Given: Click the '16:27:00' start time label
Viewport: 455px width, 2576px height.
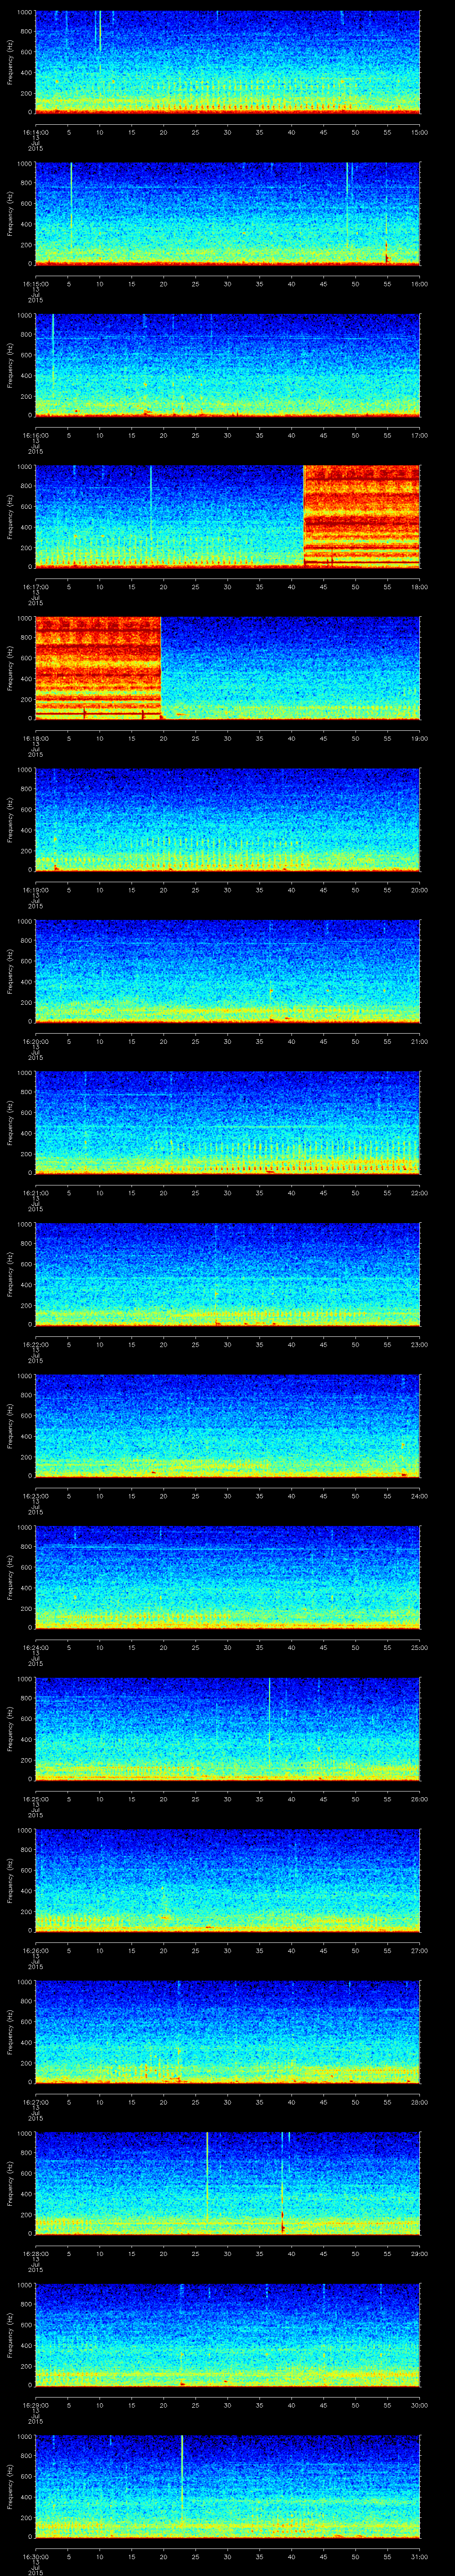Looking at the screenshot, I should (35, 2102).
